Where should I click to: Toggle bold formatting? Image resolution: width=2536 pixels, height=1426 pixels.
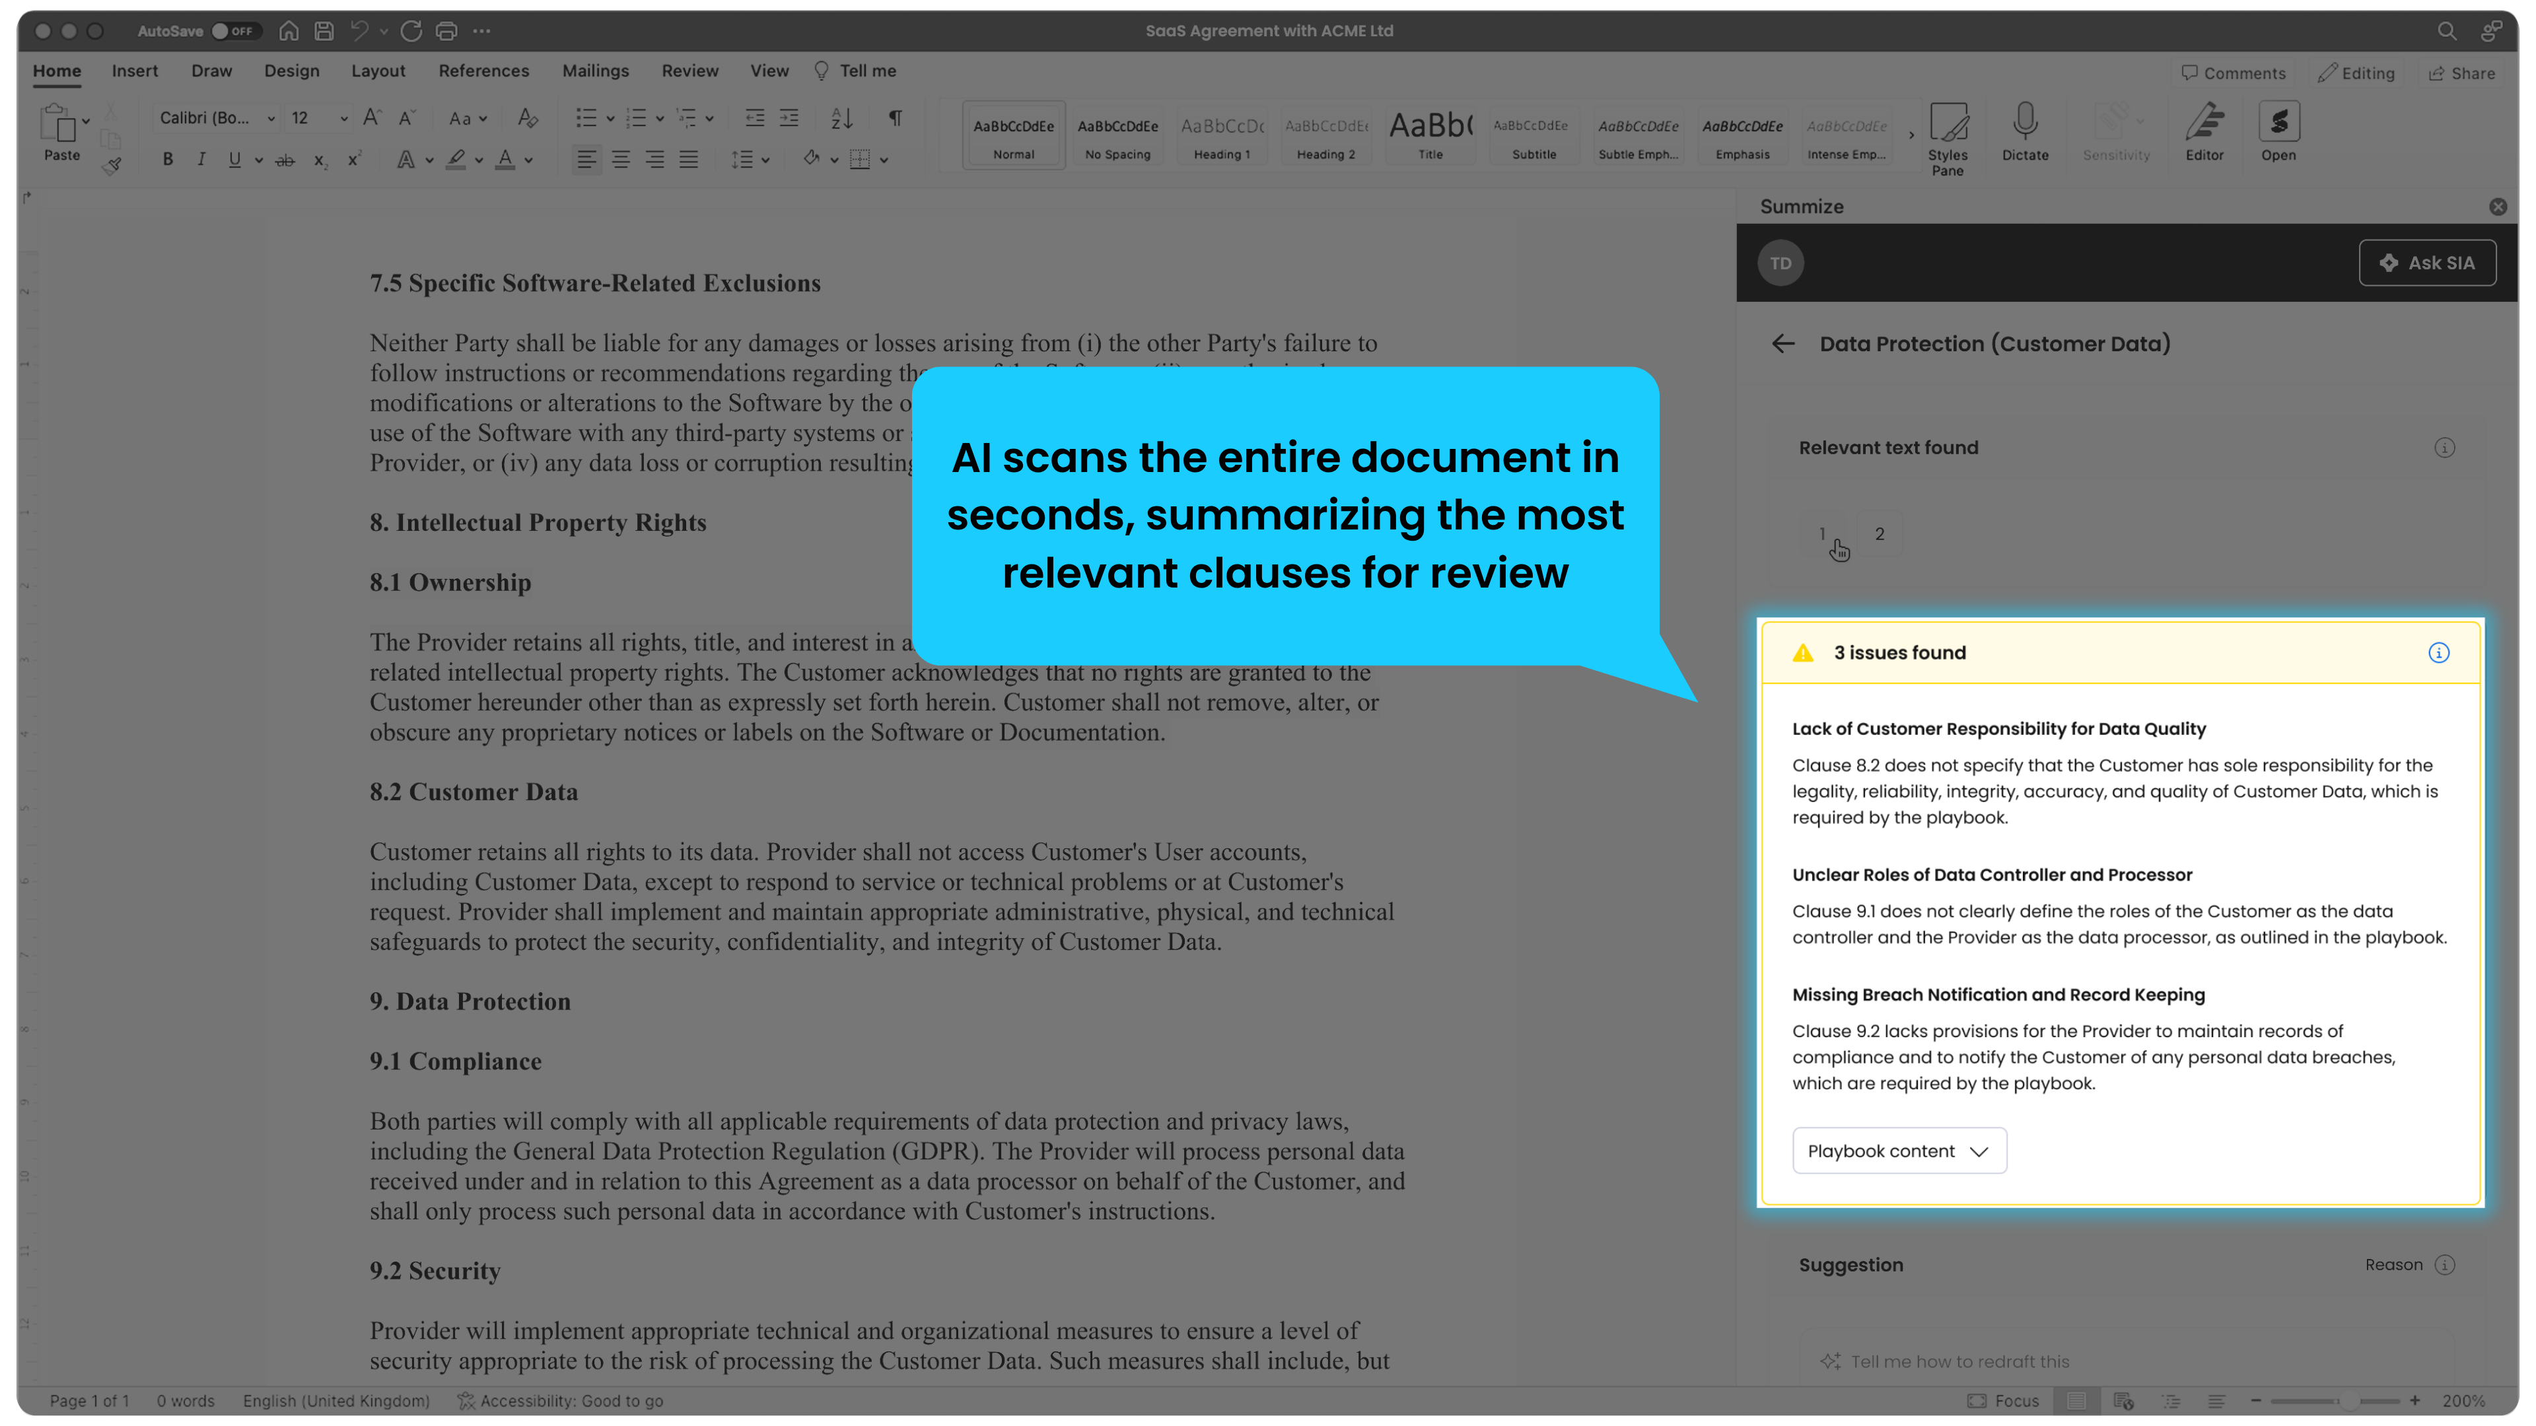tap(167, 159)
